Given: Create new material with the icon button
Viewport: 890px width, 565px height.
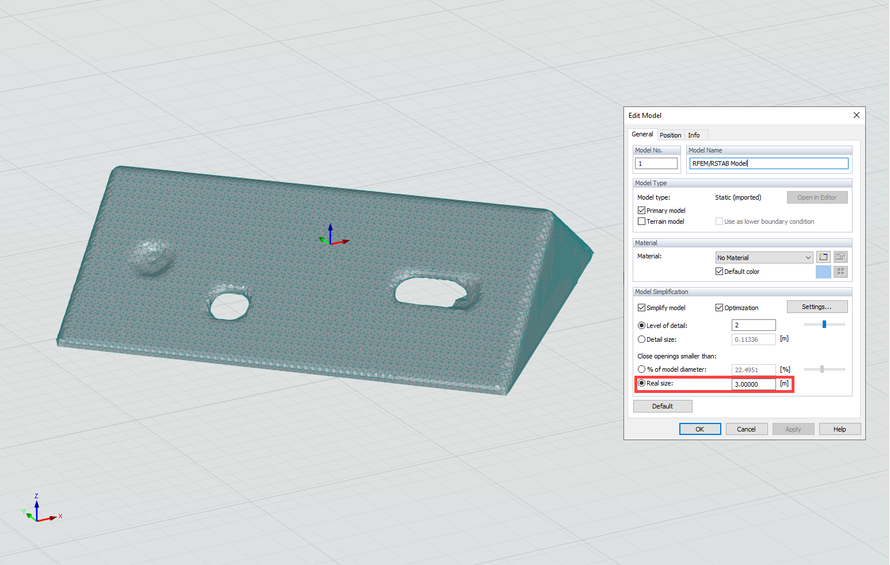Looking at the screenshot, I should [823, 257].
